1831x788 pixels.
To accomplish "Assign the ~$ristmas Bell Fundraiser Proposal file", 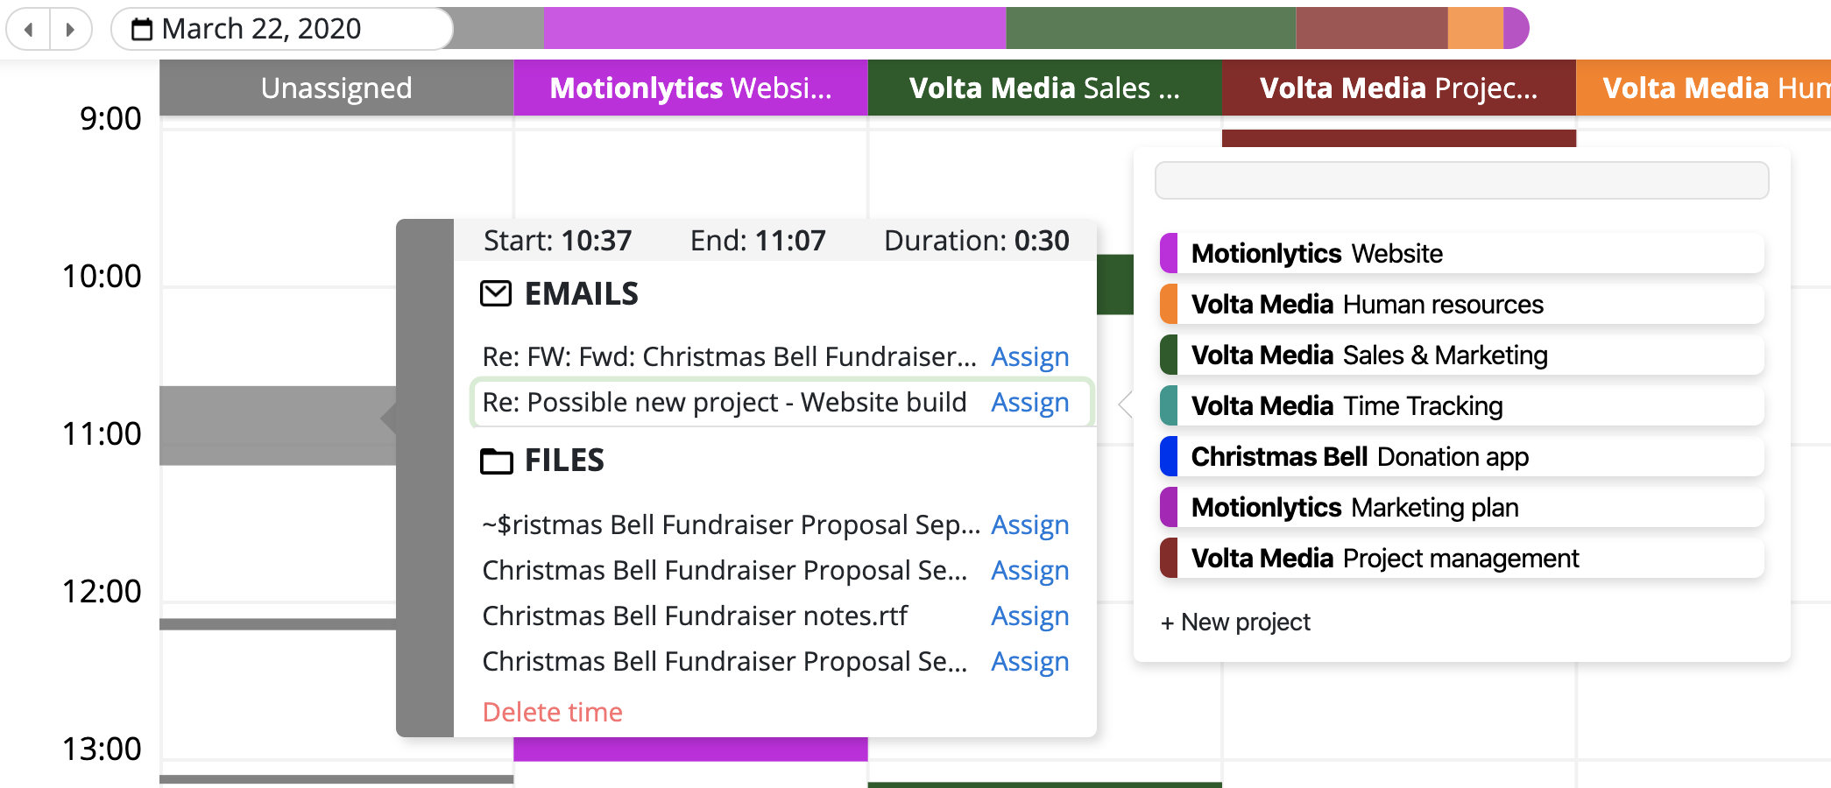I will click(x=1029, y=524).
